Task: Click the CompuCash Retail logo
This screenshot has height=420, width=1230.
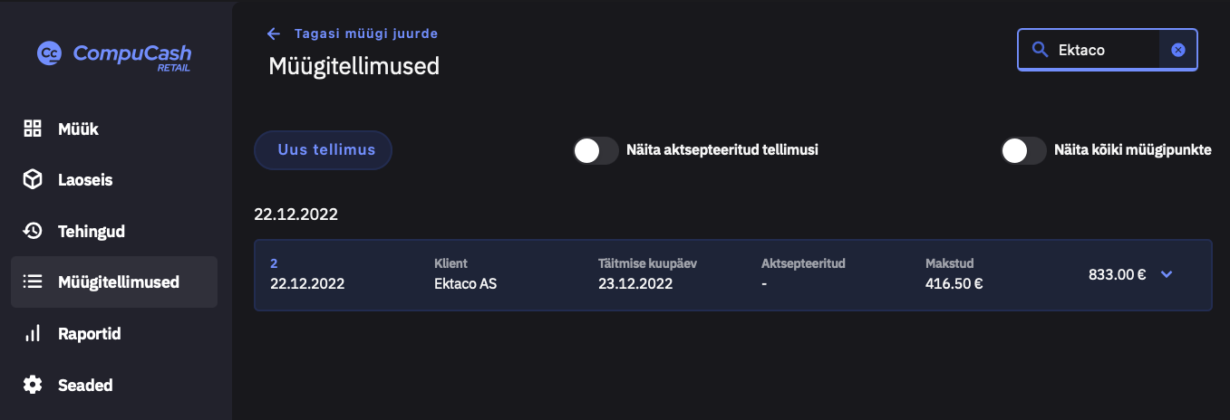Action: click(114, 54)
